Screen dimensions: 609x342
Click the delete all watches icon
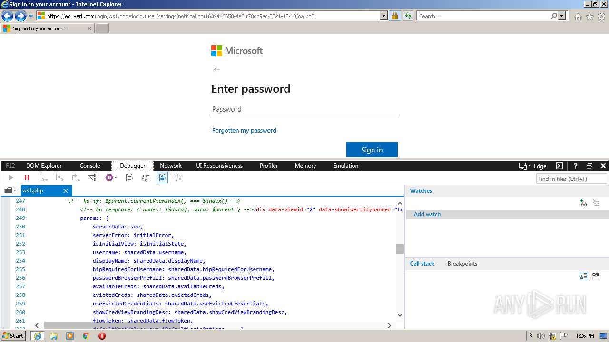click(596, 203)
